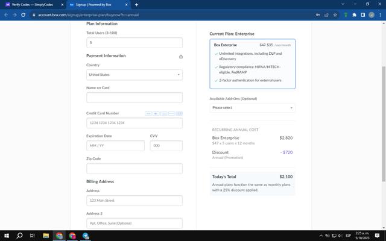
Task: Bookmark this page with the star icon
Action: point(335,15)
